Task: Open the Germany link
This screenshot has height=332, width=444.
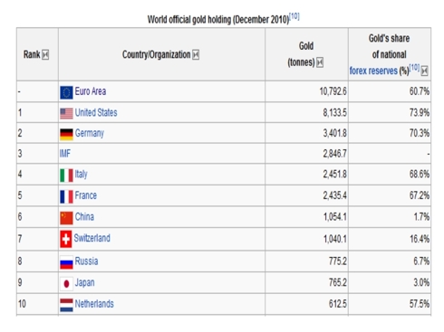Action: pos(90,133)
